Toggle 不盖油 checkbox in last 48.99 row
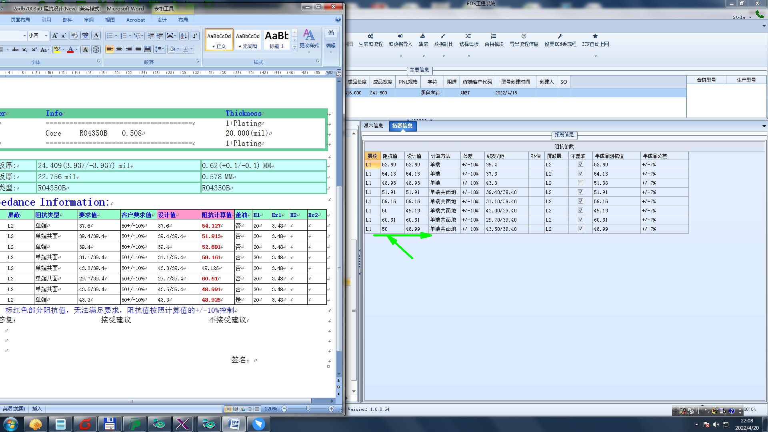Screen dimensions: 768x432 pyautogui.click(x=580, y=229)
